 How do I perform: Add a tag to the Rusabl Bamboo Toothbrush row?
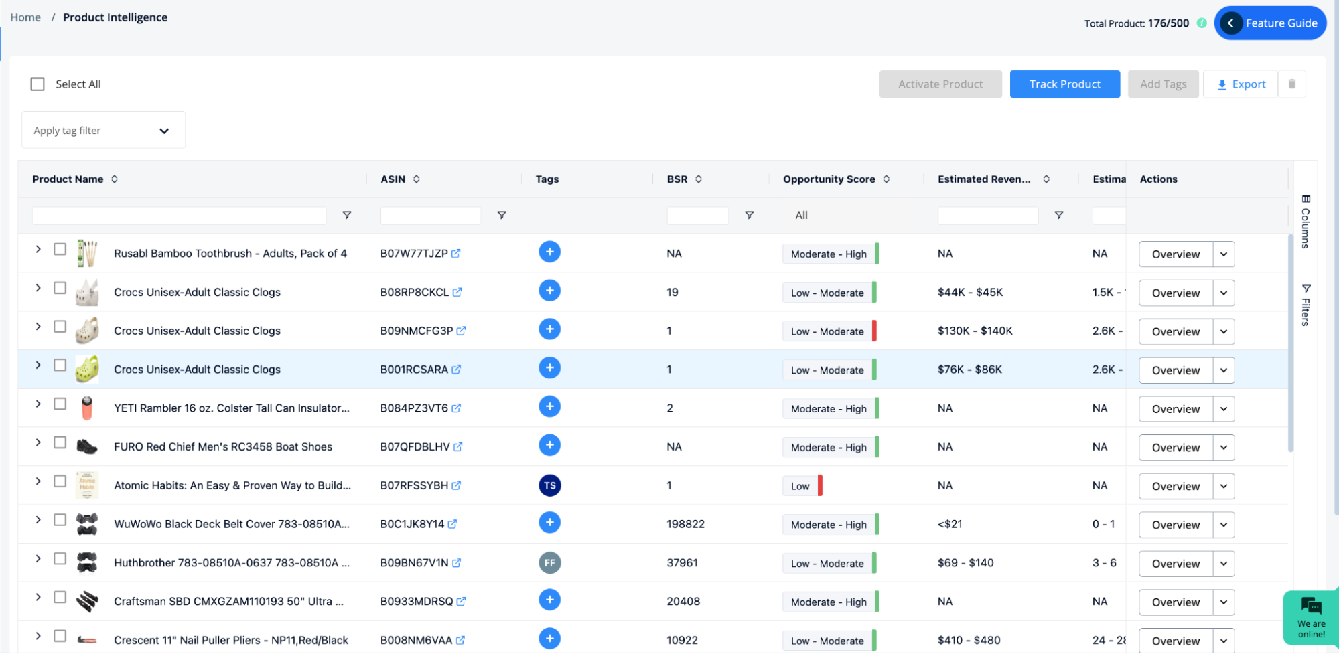(549, 252)
